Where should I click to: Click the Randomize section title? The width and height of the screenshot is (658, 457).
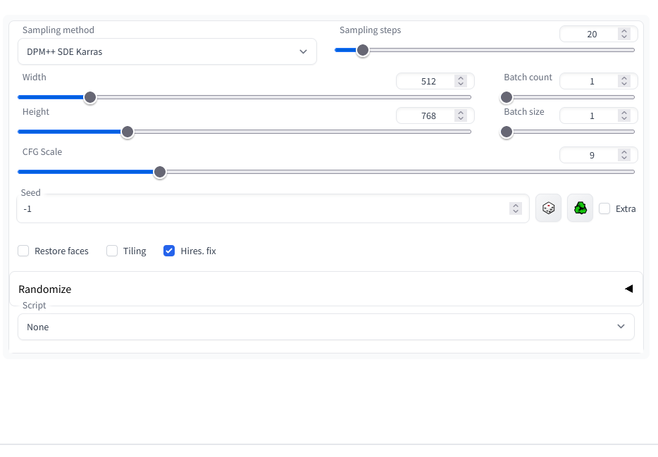[x=45, y=289]
